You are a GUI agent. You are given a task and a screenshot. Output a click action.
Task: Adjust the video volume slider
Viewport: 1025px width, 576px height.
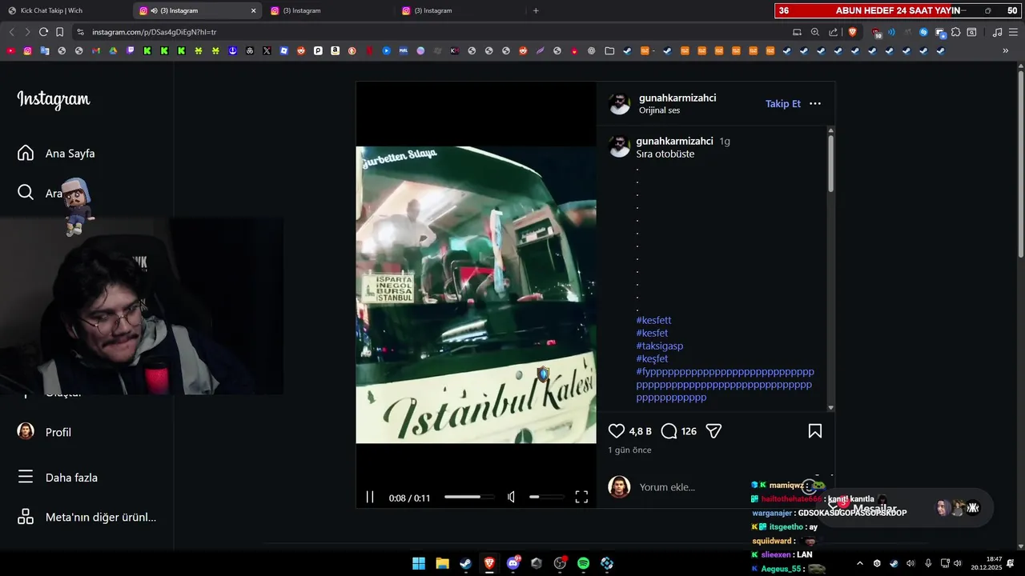click(x=545, y=498)
